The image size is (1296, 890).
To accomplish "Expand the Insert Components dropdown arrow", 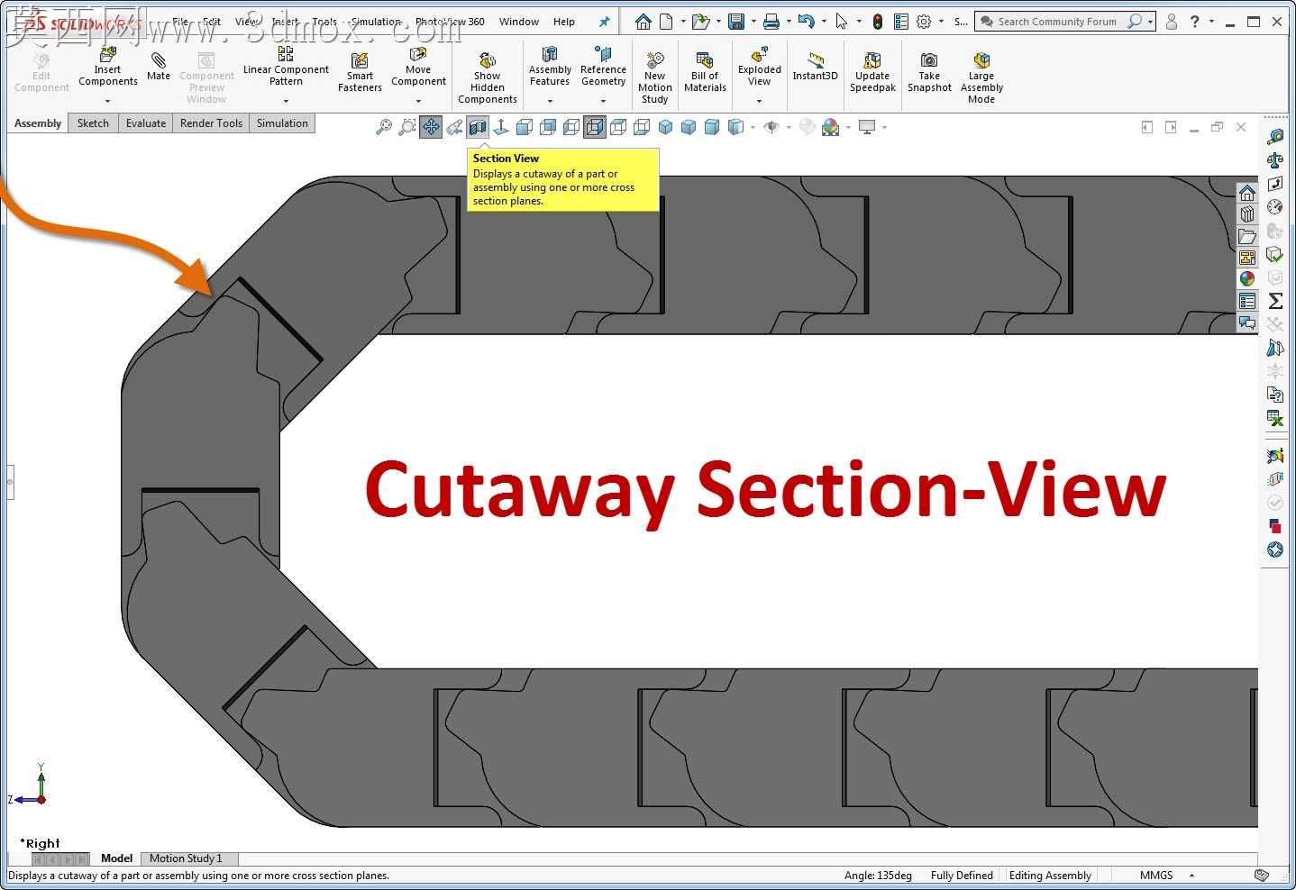I will click(107, 101).
